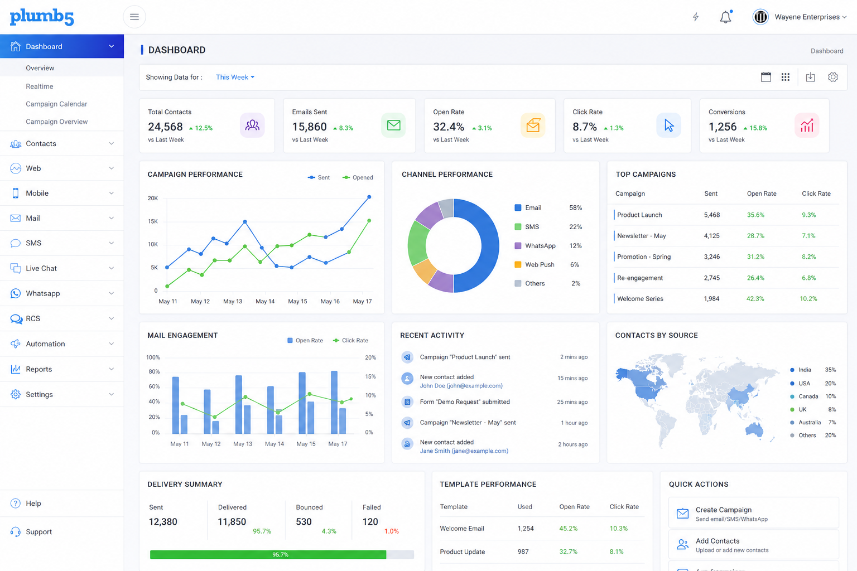Toggle Open Rate series in Mail Engagement
Viewport: 857px width, 571px height.
[x=305, y=340]
